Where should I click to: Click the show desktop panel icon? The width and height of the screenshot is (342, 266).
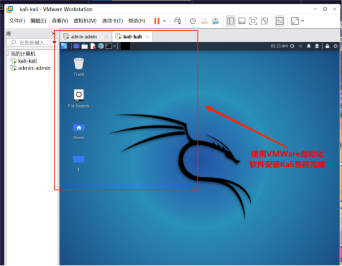(x=76, y=46)
